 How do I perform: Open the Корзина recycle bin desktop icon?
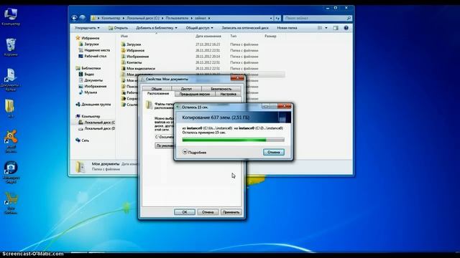11,47
